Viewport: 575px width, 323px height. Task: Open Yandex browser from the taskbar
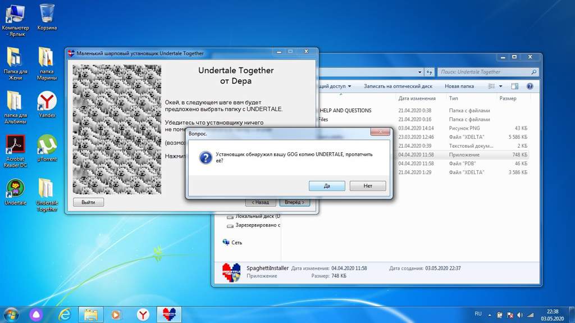click(143, 315)
